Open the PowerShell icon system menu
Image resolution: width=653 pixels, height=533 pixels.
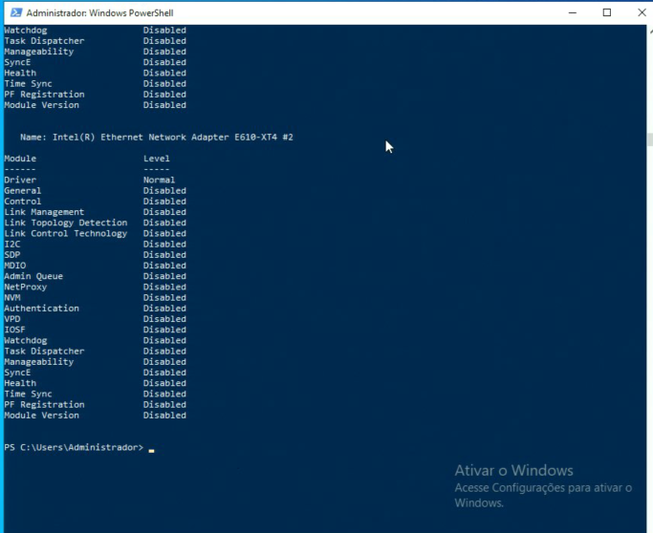(x=12, y=12)
